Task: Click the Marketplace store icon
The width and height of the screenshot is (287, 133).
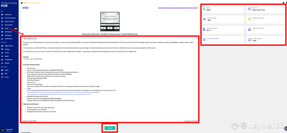Action: point(2,32)
